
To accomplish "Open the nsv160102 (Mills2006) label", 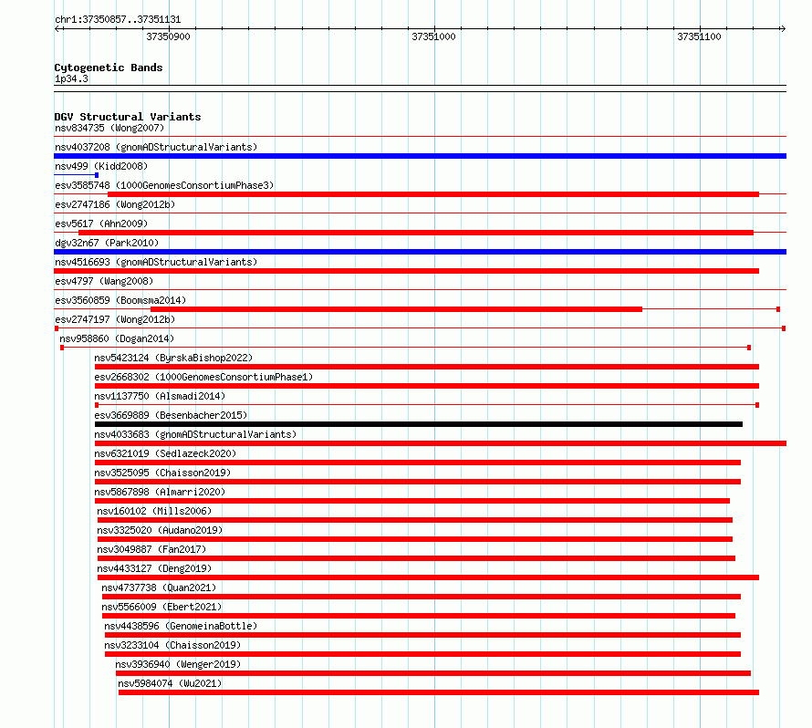I will [154, 511].
